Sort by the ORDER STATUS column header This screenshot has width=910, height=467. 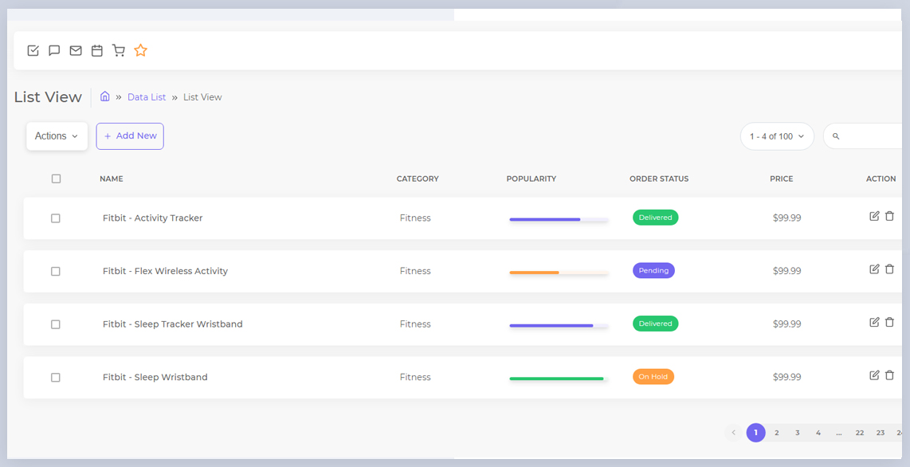coord(659,179)
